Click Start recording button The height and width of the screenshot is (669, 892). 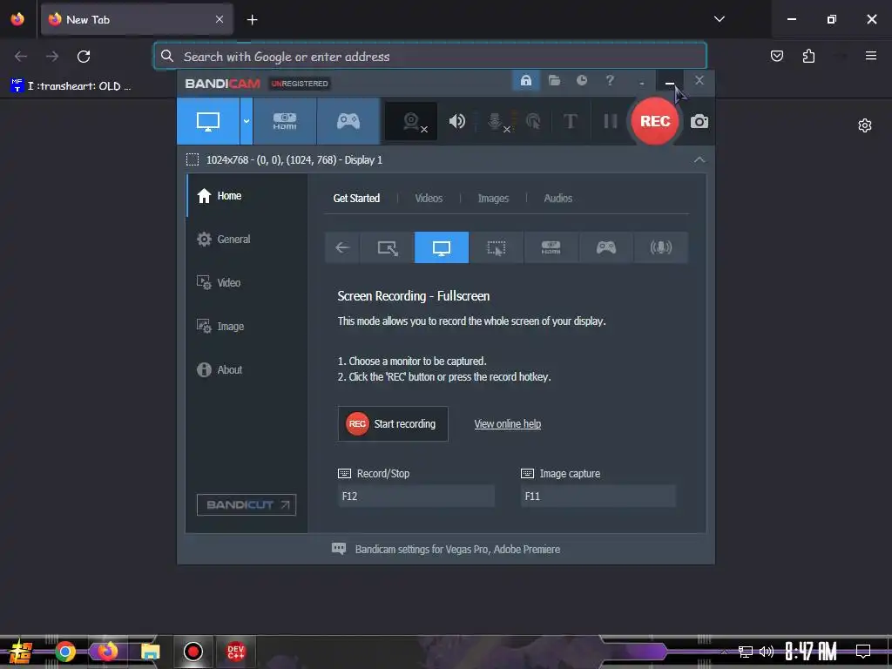[393, 424]
